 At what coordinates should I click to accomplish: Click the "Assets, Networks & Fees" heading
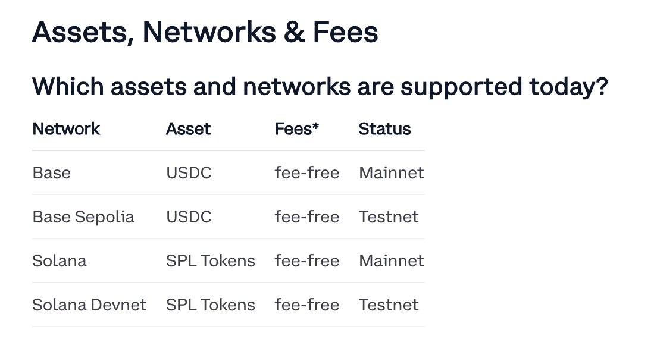point(205,32)
